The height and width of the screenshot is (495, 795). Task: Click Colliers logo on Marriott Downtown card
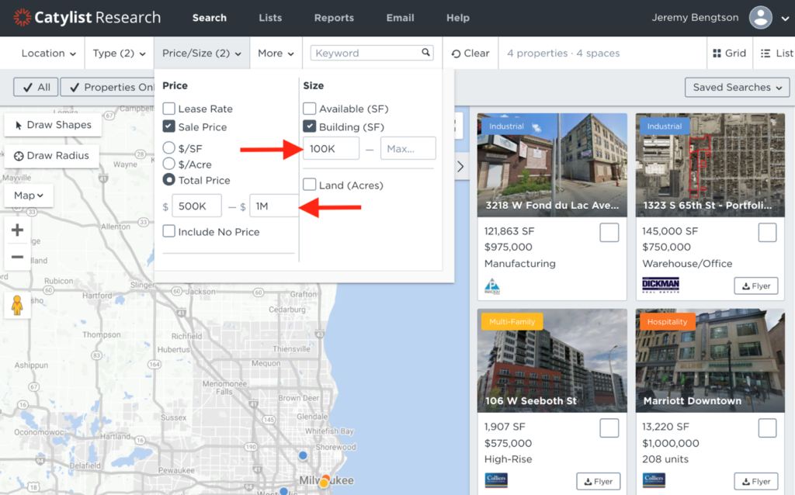tap(654, 479)
